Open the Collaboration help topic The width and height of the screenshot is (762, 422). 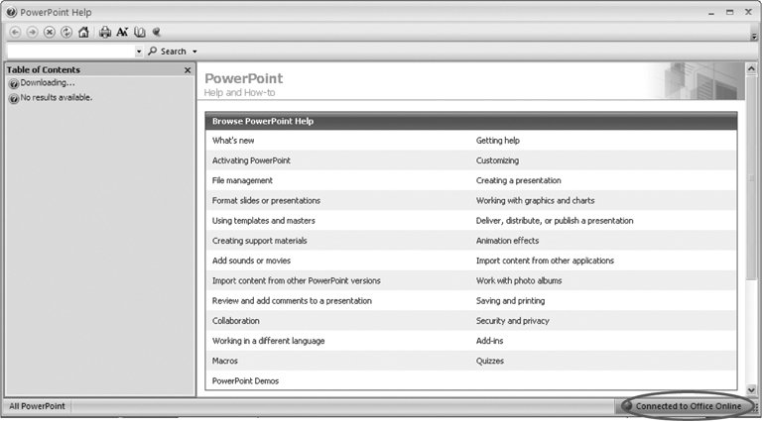236,321
